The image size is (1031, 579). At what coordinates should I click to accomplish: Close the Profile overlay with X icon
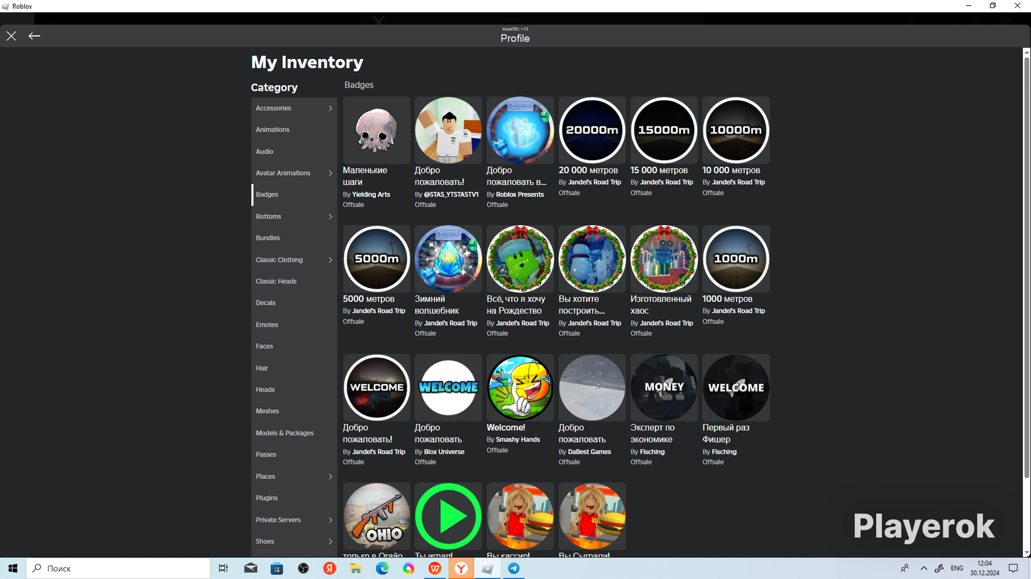click(x=12, y=36)
